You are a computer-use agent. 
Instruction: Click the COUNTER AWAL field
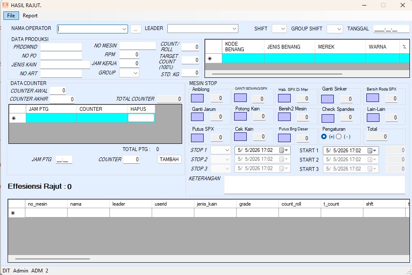pyautogui.click(x=58, y=91)
